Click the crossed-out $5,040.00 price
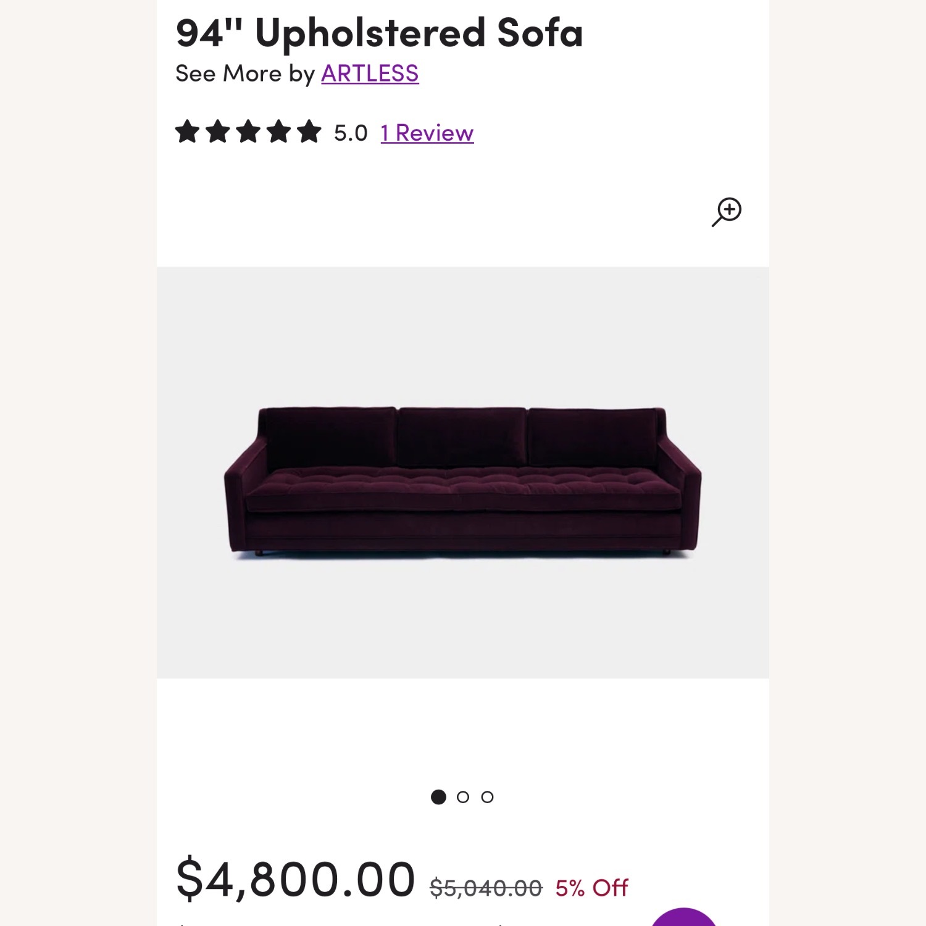 pos(486,888)
